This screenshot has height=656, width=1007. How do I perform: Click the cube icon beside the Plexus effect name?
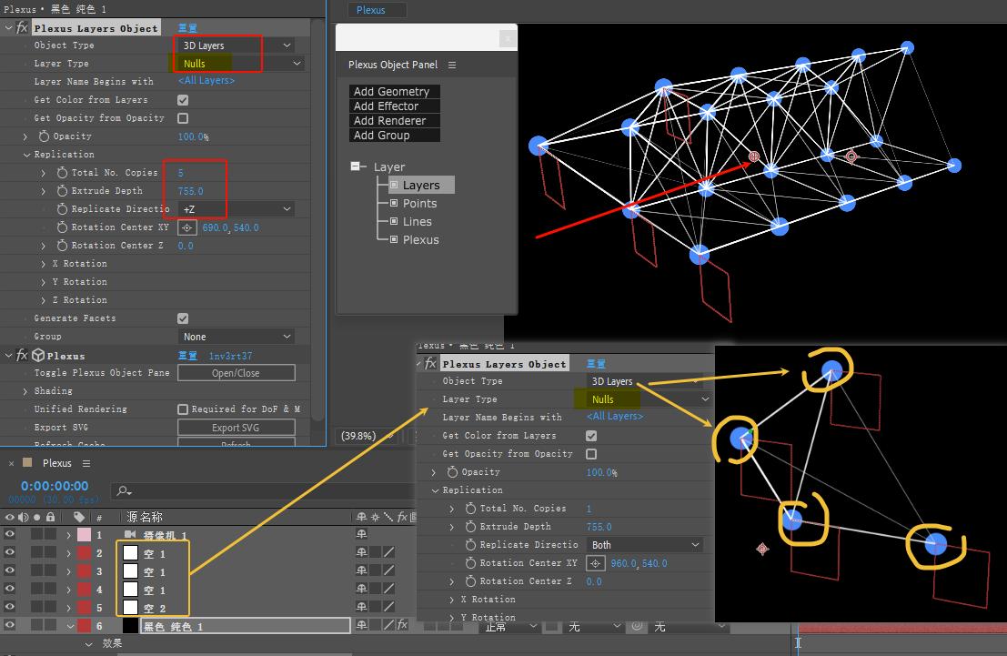(38, 356)
